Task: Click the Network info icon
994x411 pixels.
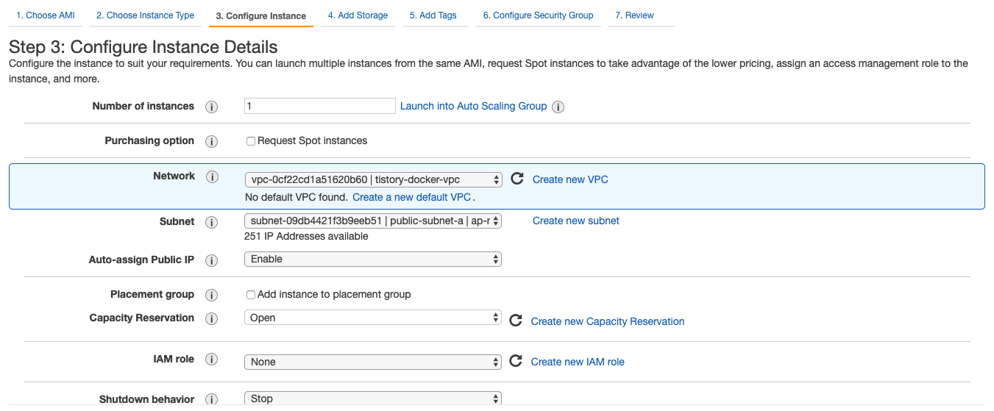Action: (x=211, y=177)
